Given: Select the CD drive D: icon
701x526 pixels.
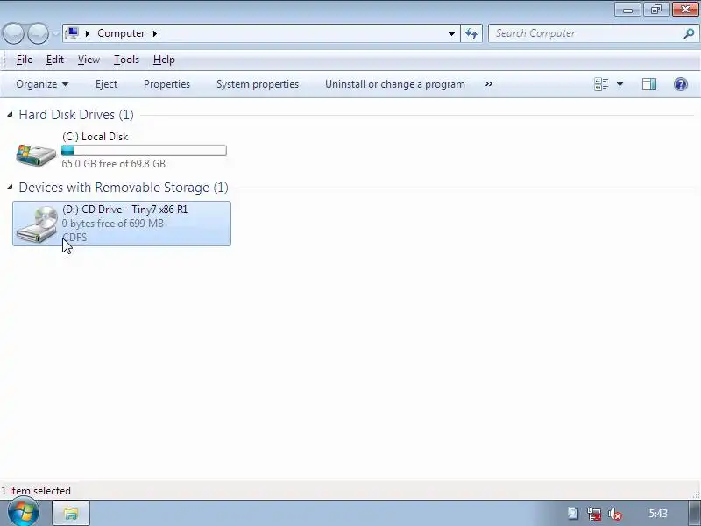Looking at the screenshot, I should click(x=37, y=224).
